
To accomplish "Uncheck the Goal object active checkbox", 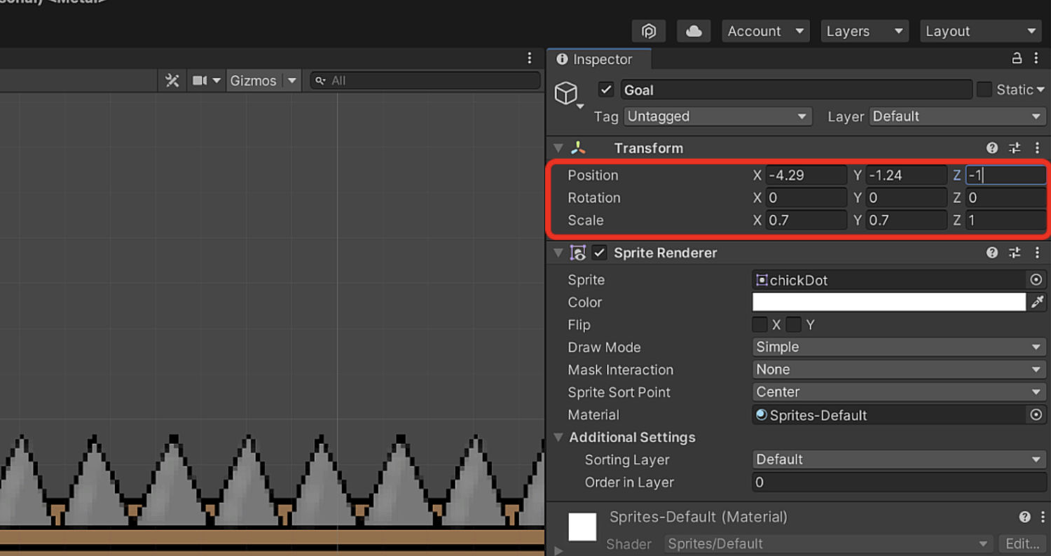I will point(606,90).
